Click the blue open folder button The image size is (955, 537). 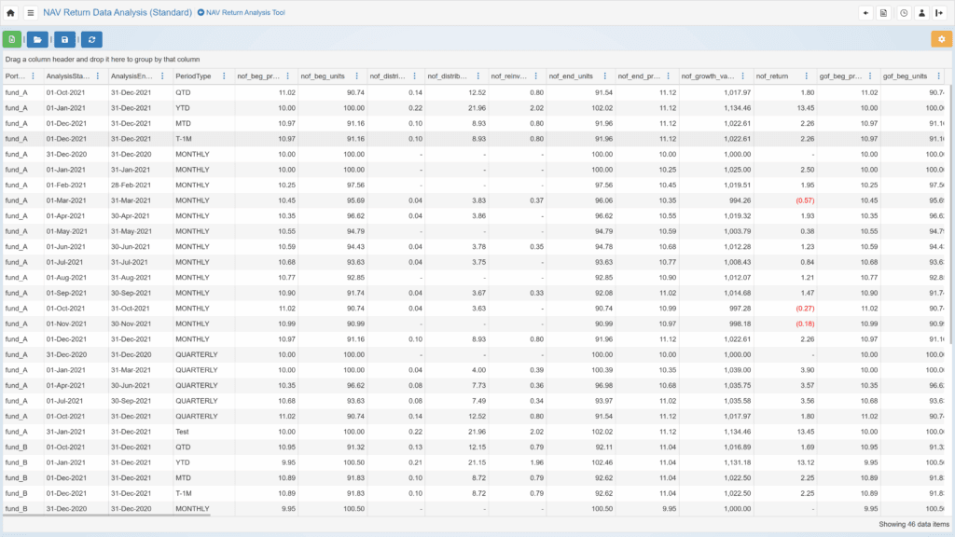pyautogui.click(x=37, y=39)
